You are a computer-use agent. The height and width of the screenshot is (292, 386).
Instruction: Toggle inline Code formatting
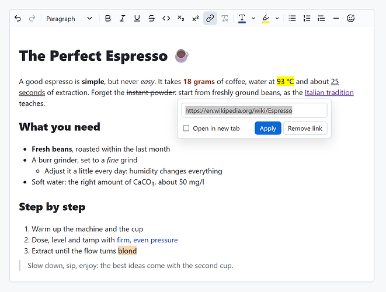[166, 19]
